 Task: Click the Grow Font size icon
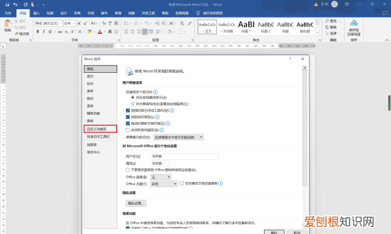[79, 23]
